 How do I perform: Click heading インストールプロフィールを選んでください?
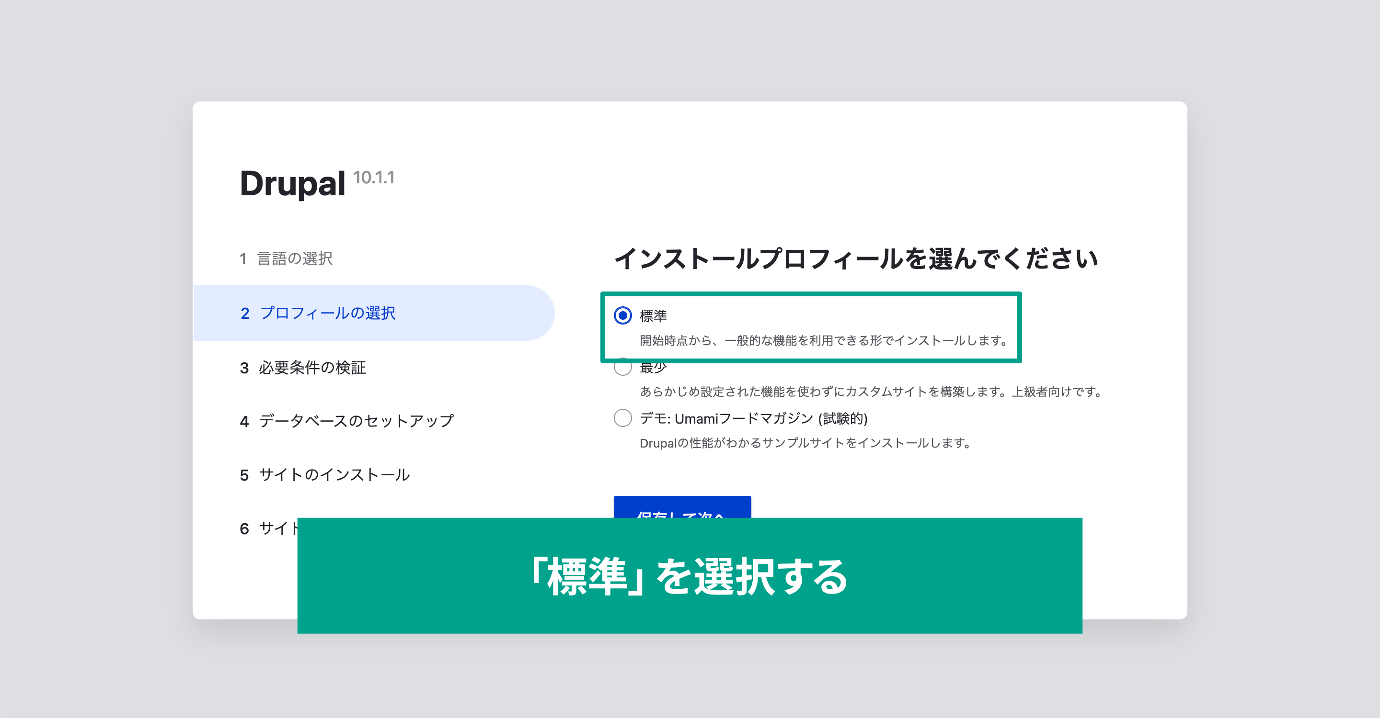(x=856, y=259)
